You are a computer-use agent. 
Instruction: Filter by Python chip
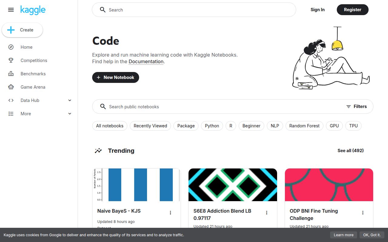coord(212,126)
